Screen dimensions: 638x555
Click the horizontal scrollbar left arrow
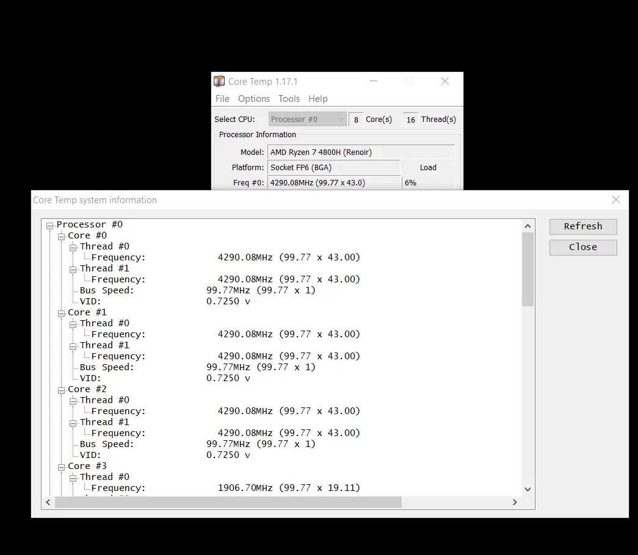48,502
